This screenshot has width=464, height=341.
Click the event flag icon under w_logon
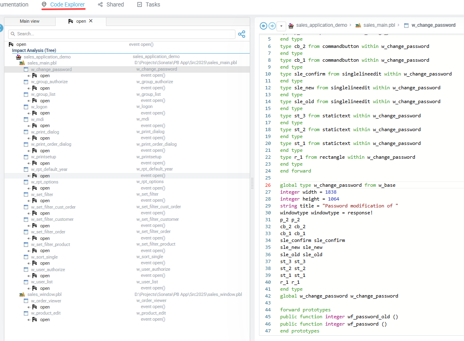(35, 113)
